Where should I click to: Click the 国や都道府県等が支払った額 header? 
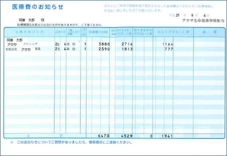tap(143, 32)
